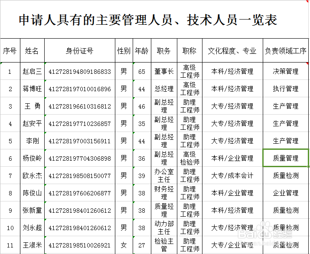Click the name cell 杨俊岭
This screenshot has height=254, width=310.
[x=32, y=158]
